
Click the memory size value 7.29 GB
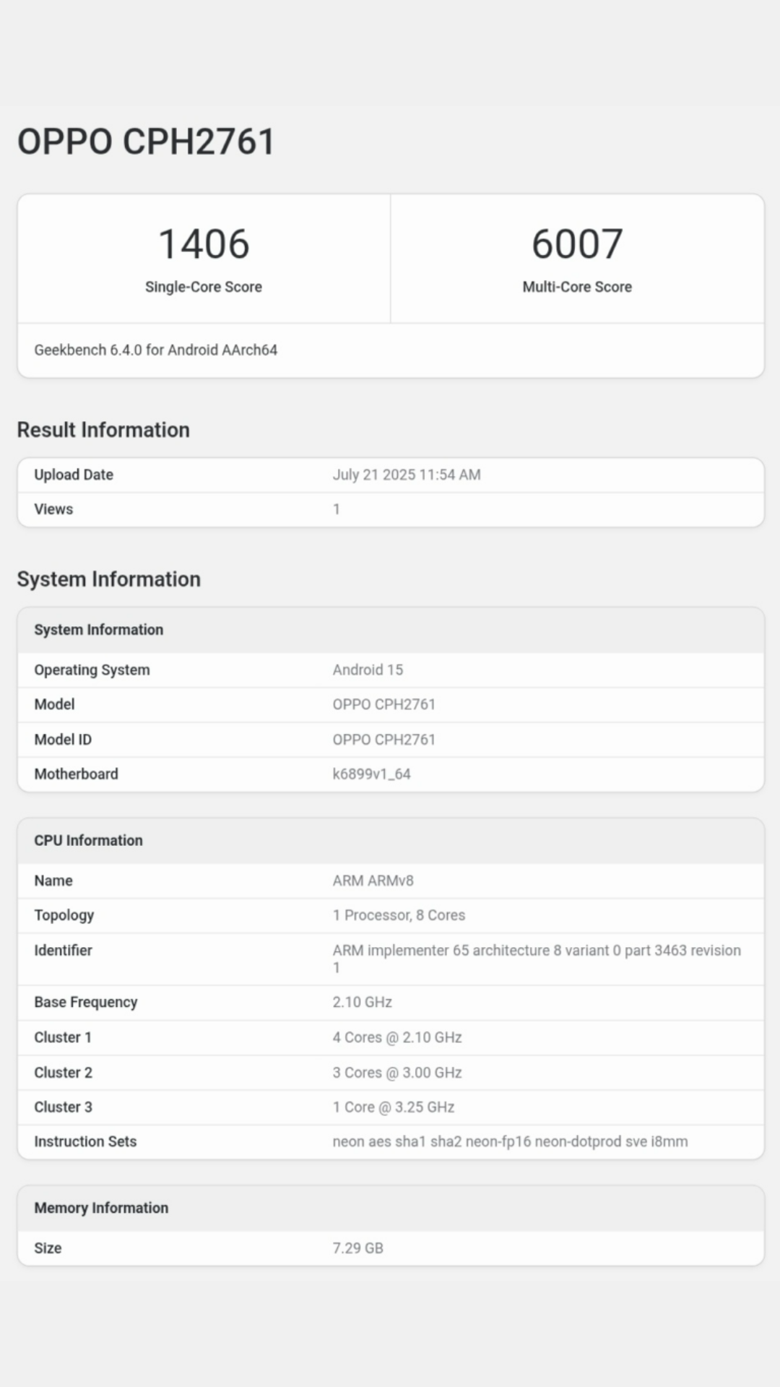coord(358,1248)
